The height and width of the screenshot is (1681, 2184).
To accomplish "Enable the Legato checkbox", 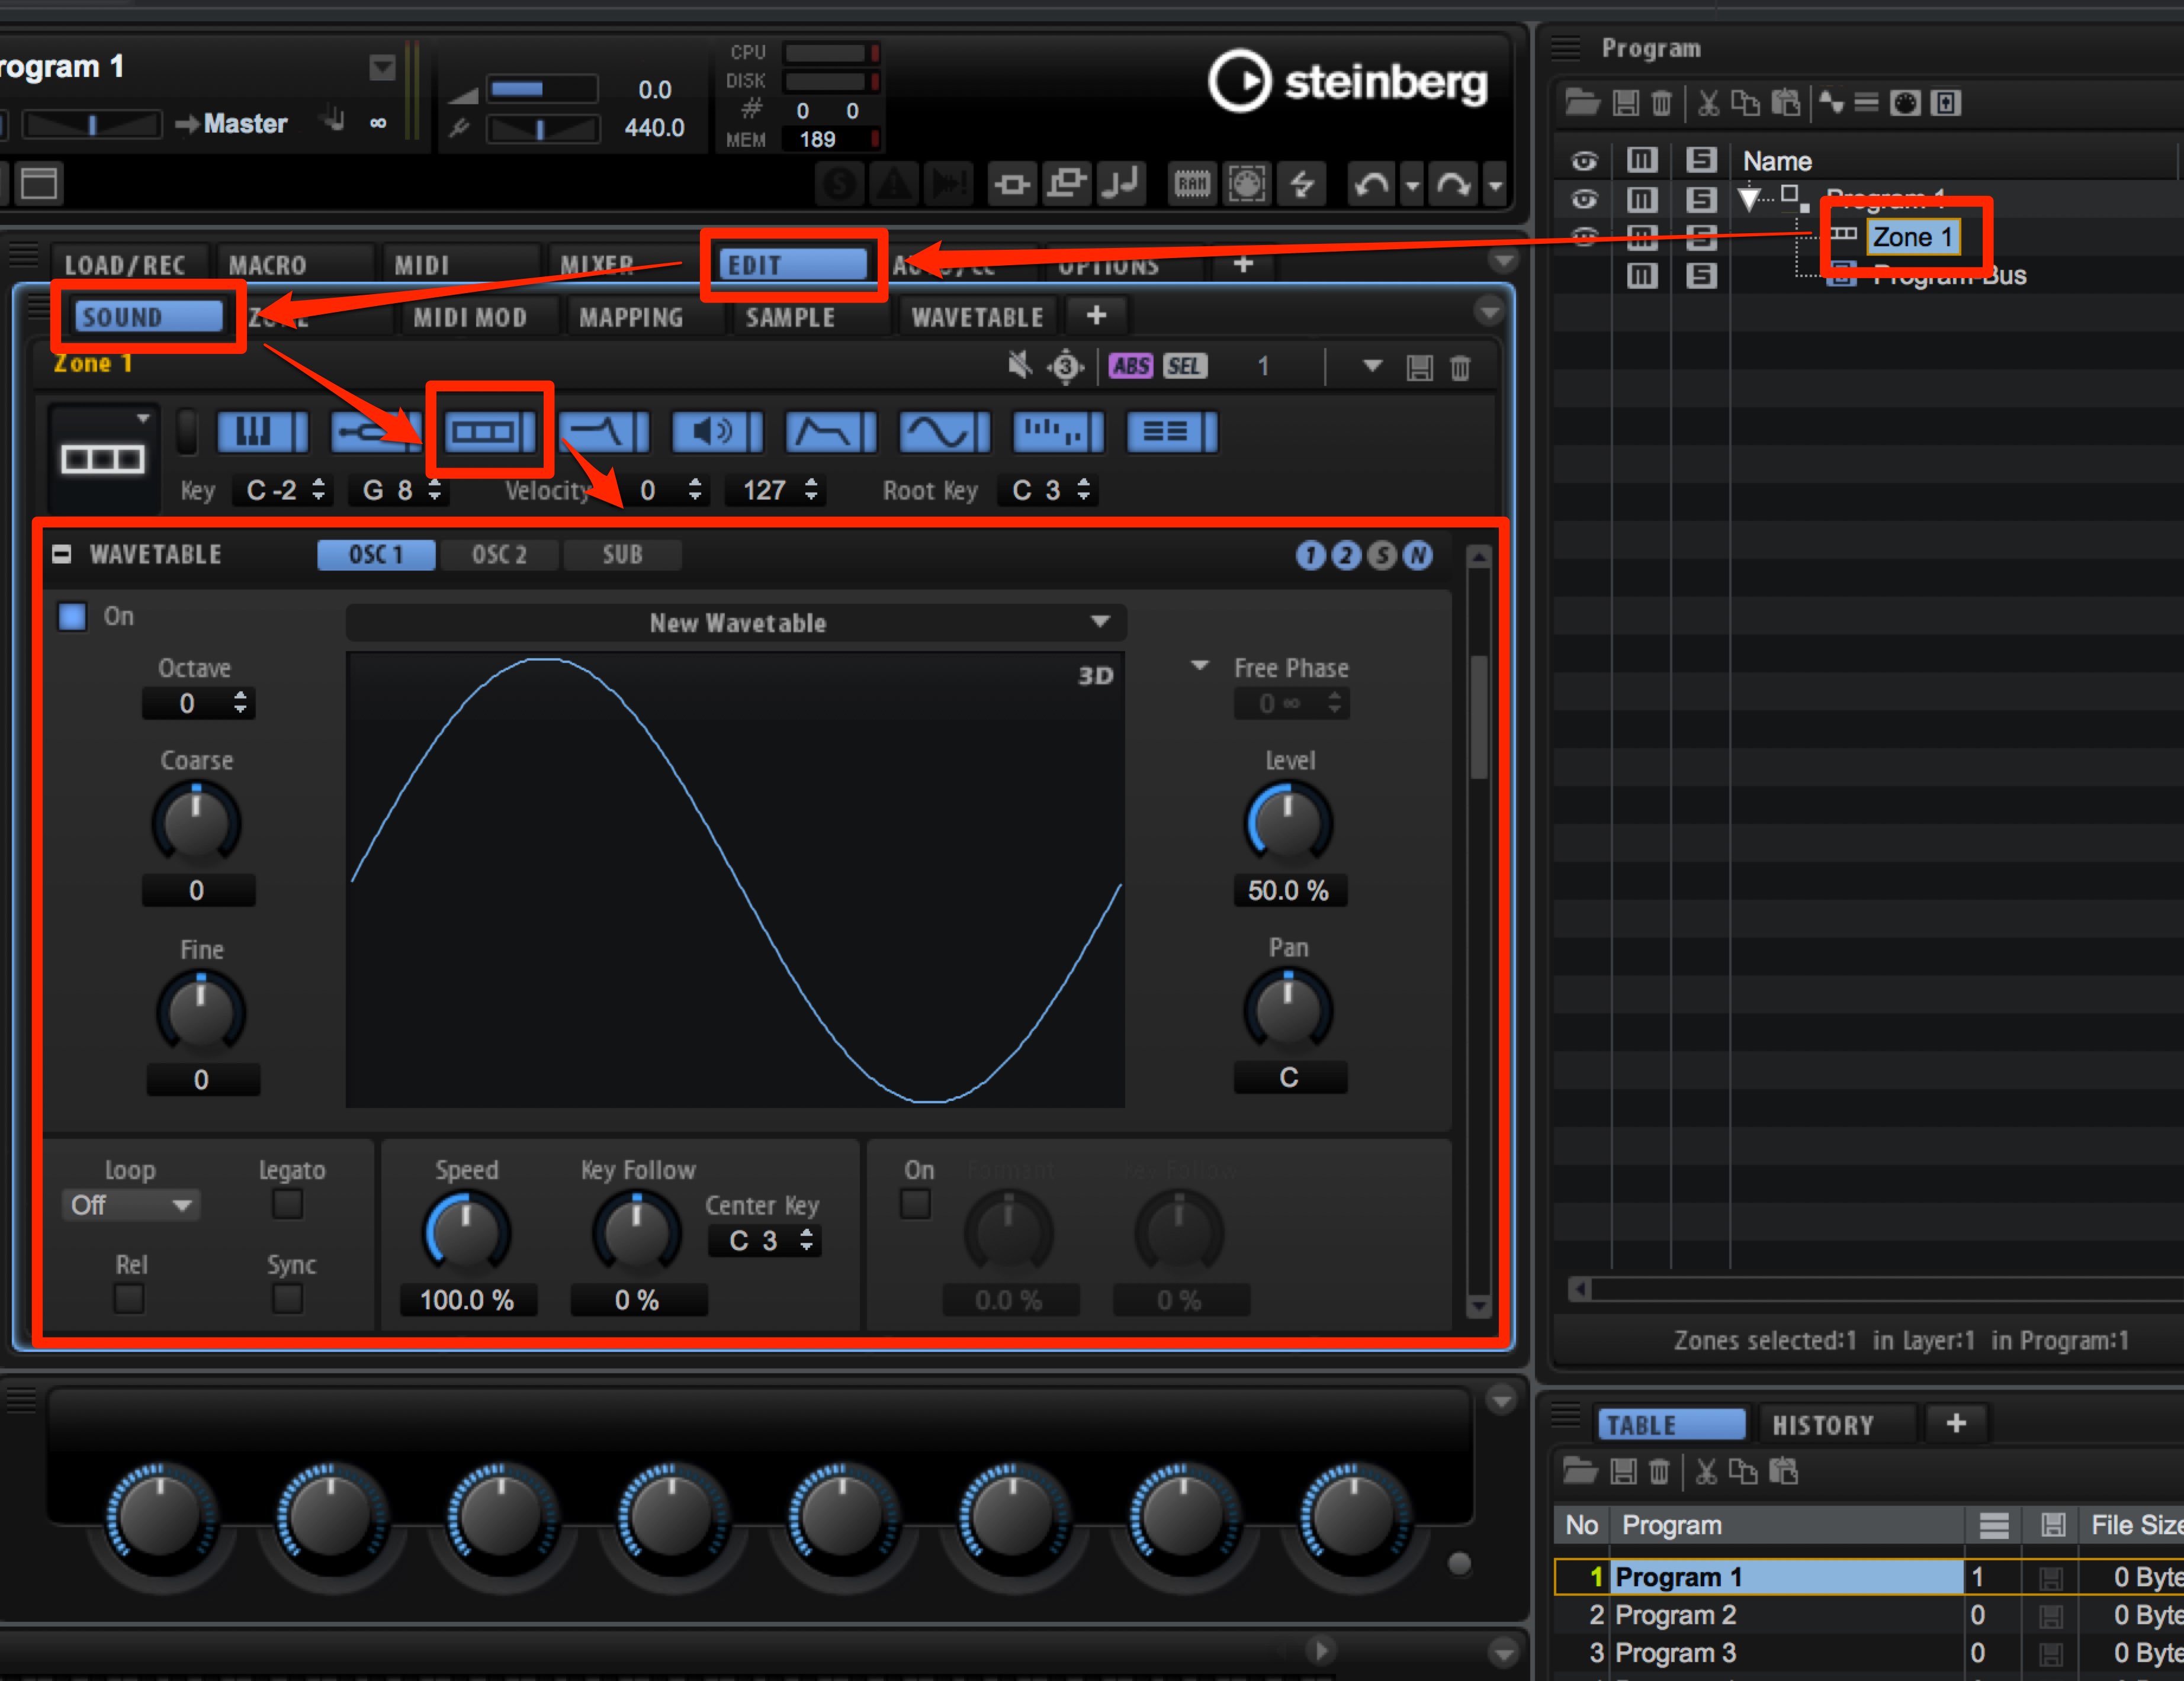I will pyautogui.click(x=287, y=1205).
